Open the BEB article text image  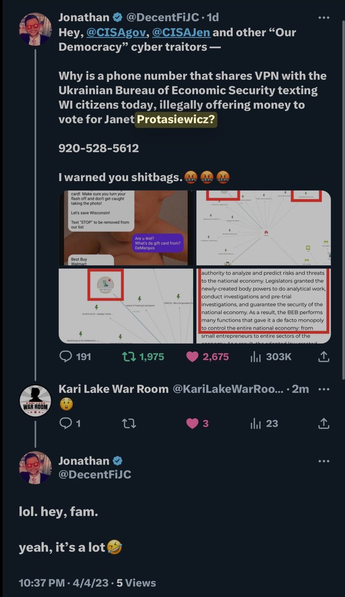(263, 306)
